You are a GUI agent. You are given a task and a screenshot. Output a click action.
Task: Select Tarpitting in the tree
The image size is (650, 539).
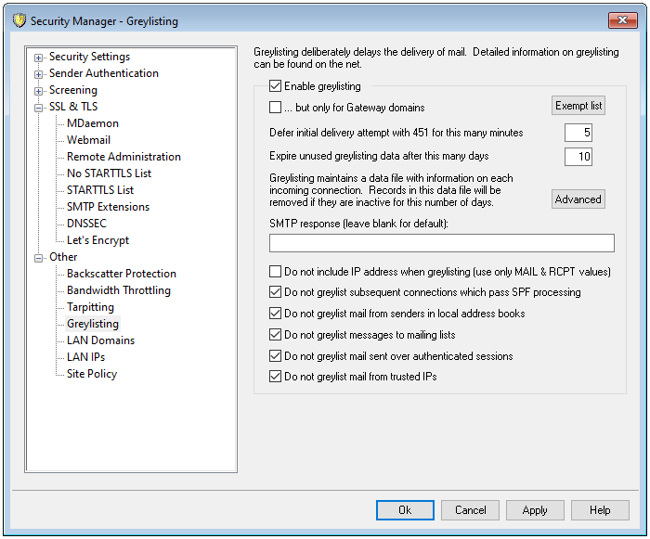[90, 307]
